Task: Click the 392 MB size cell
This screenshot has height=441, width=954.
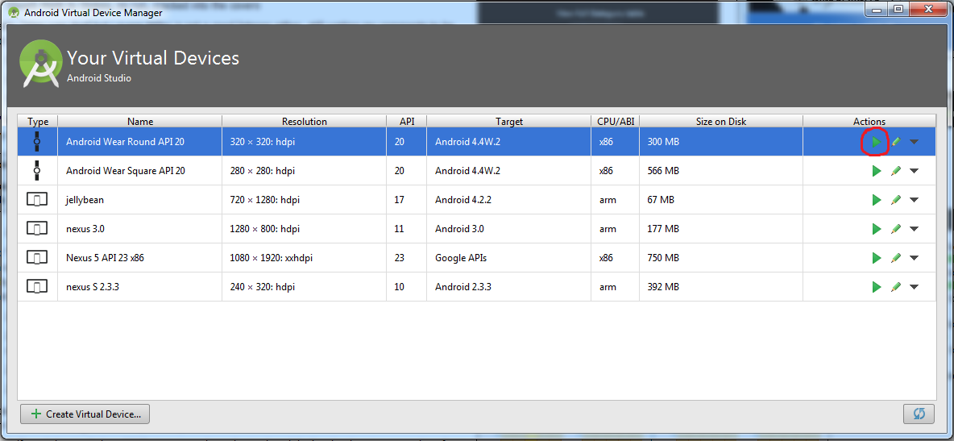Action: tap(721, 287)
